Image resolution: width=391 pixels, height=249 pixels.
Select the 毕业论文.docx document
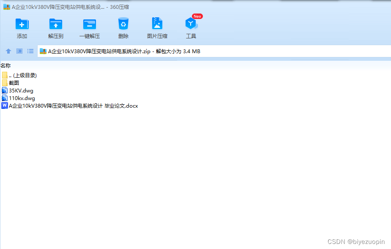tap(70, 106)
